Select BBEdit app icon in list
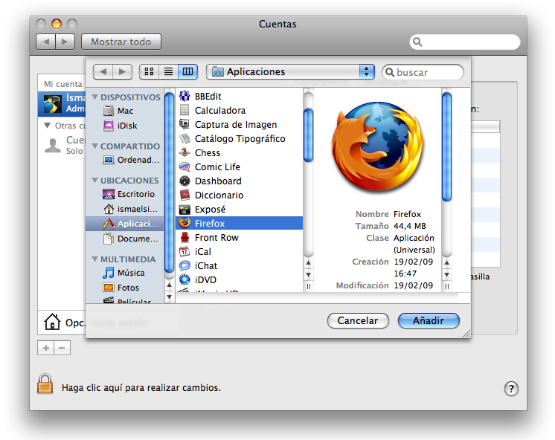 [185, 96]
